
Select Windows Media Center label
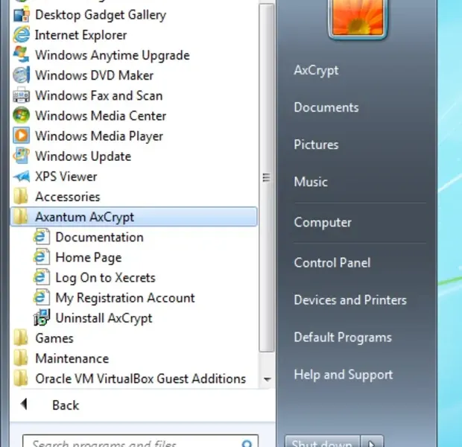pyautogui.click(x=101, y=115)
